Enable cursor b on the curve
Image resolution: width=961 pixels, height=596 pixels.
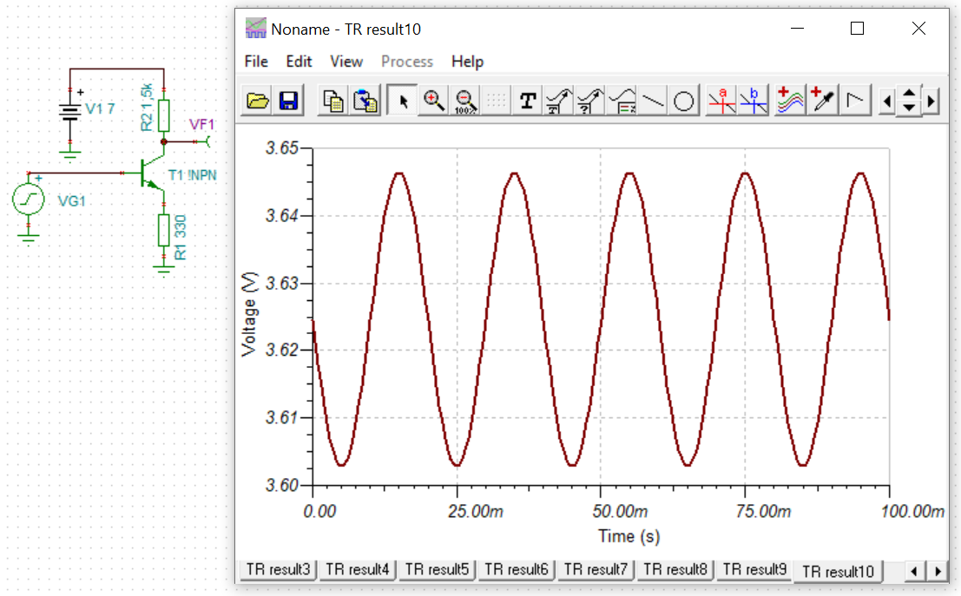[x=754, y=102]
